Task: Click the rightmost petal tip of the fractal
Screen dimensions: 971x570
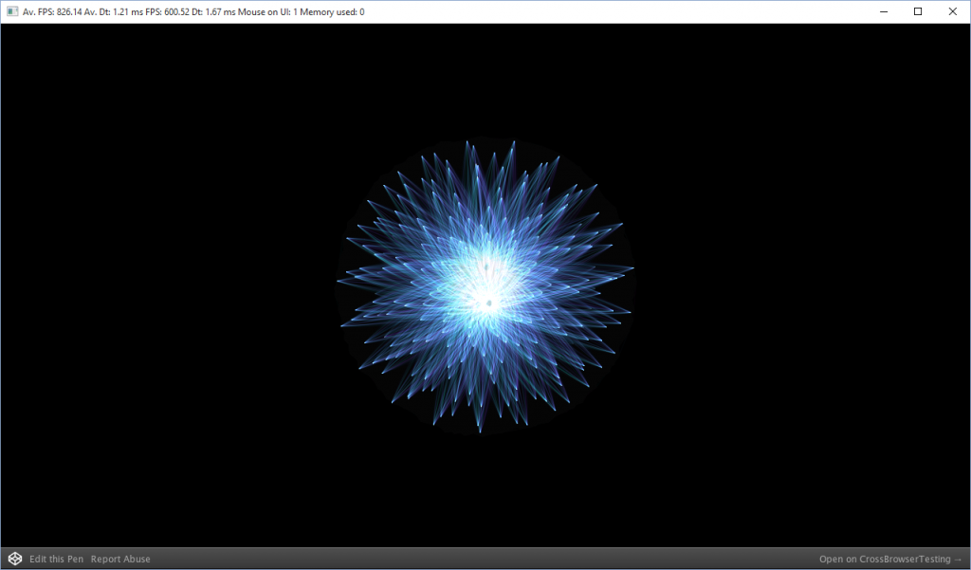Action: [x=633, y=267]
